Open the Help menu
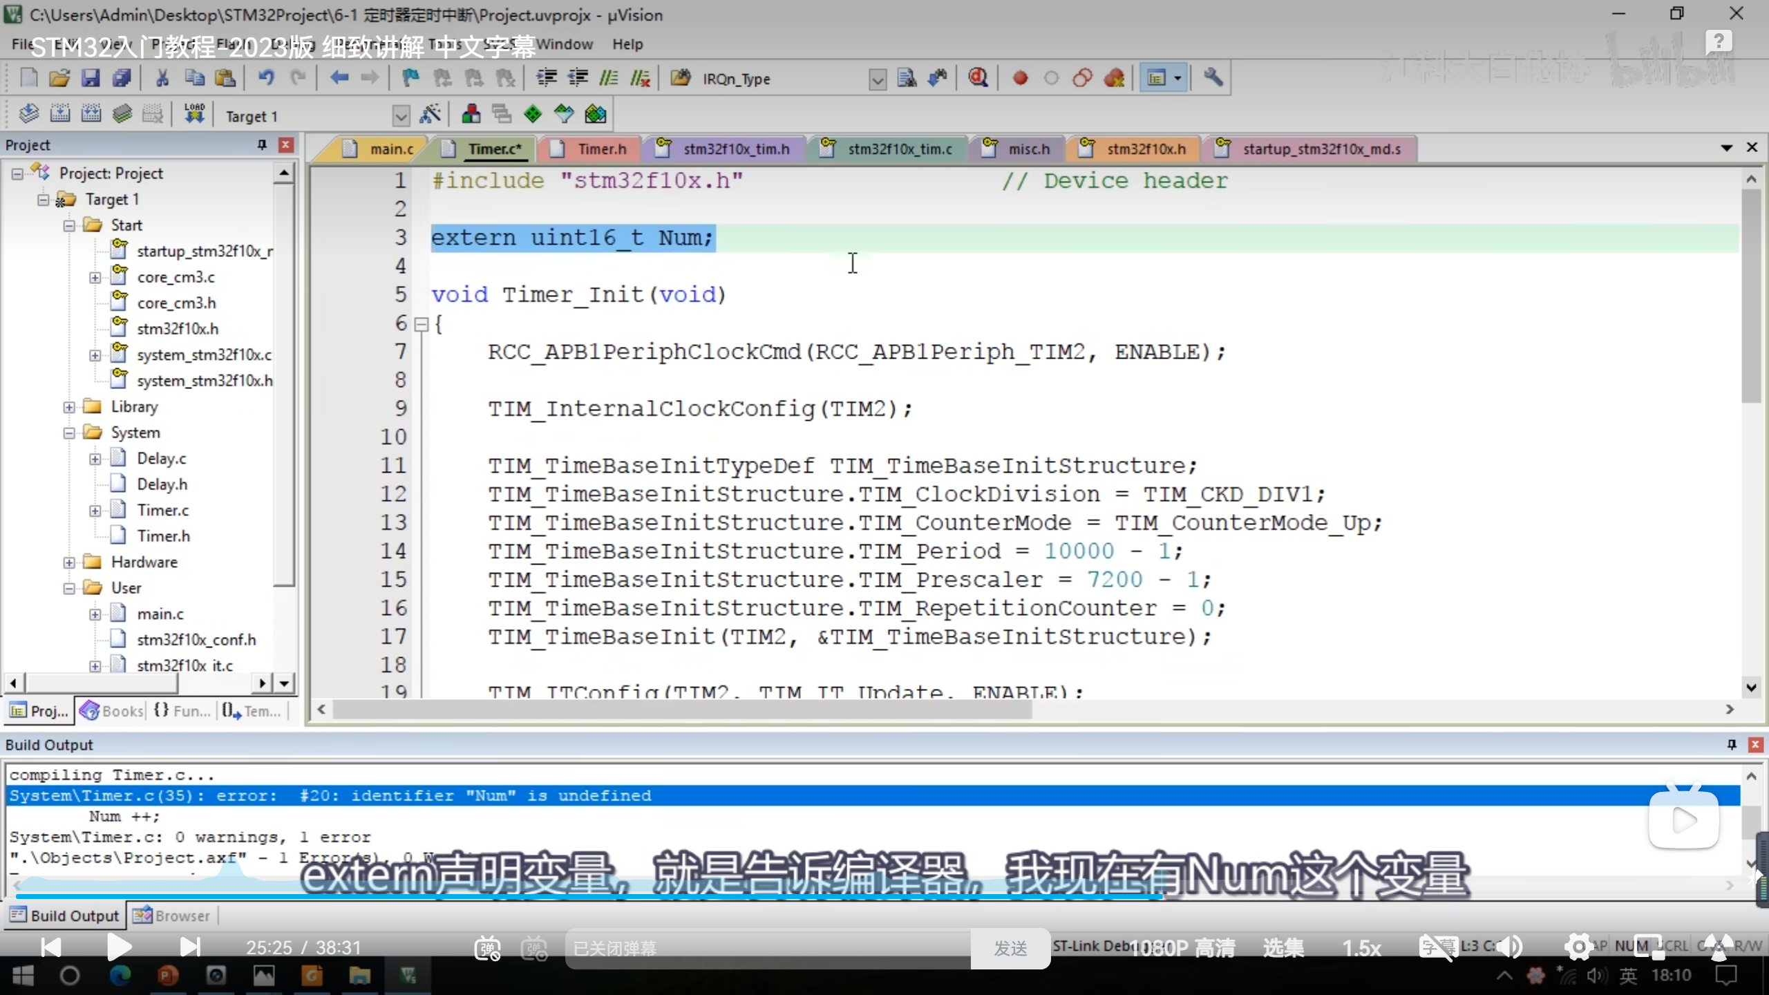The height and width of the screenshot is (995, 1769). coord(627,44)
